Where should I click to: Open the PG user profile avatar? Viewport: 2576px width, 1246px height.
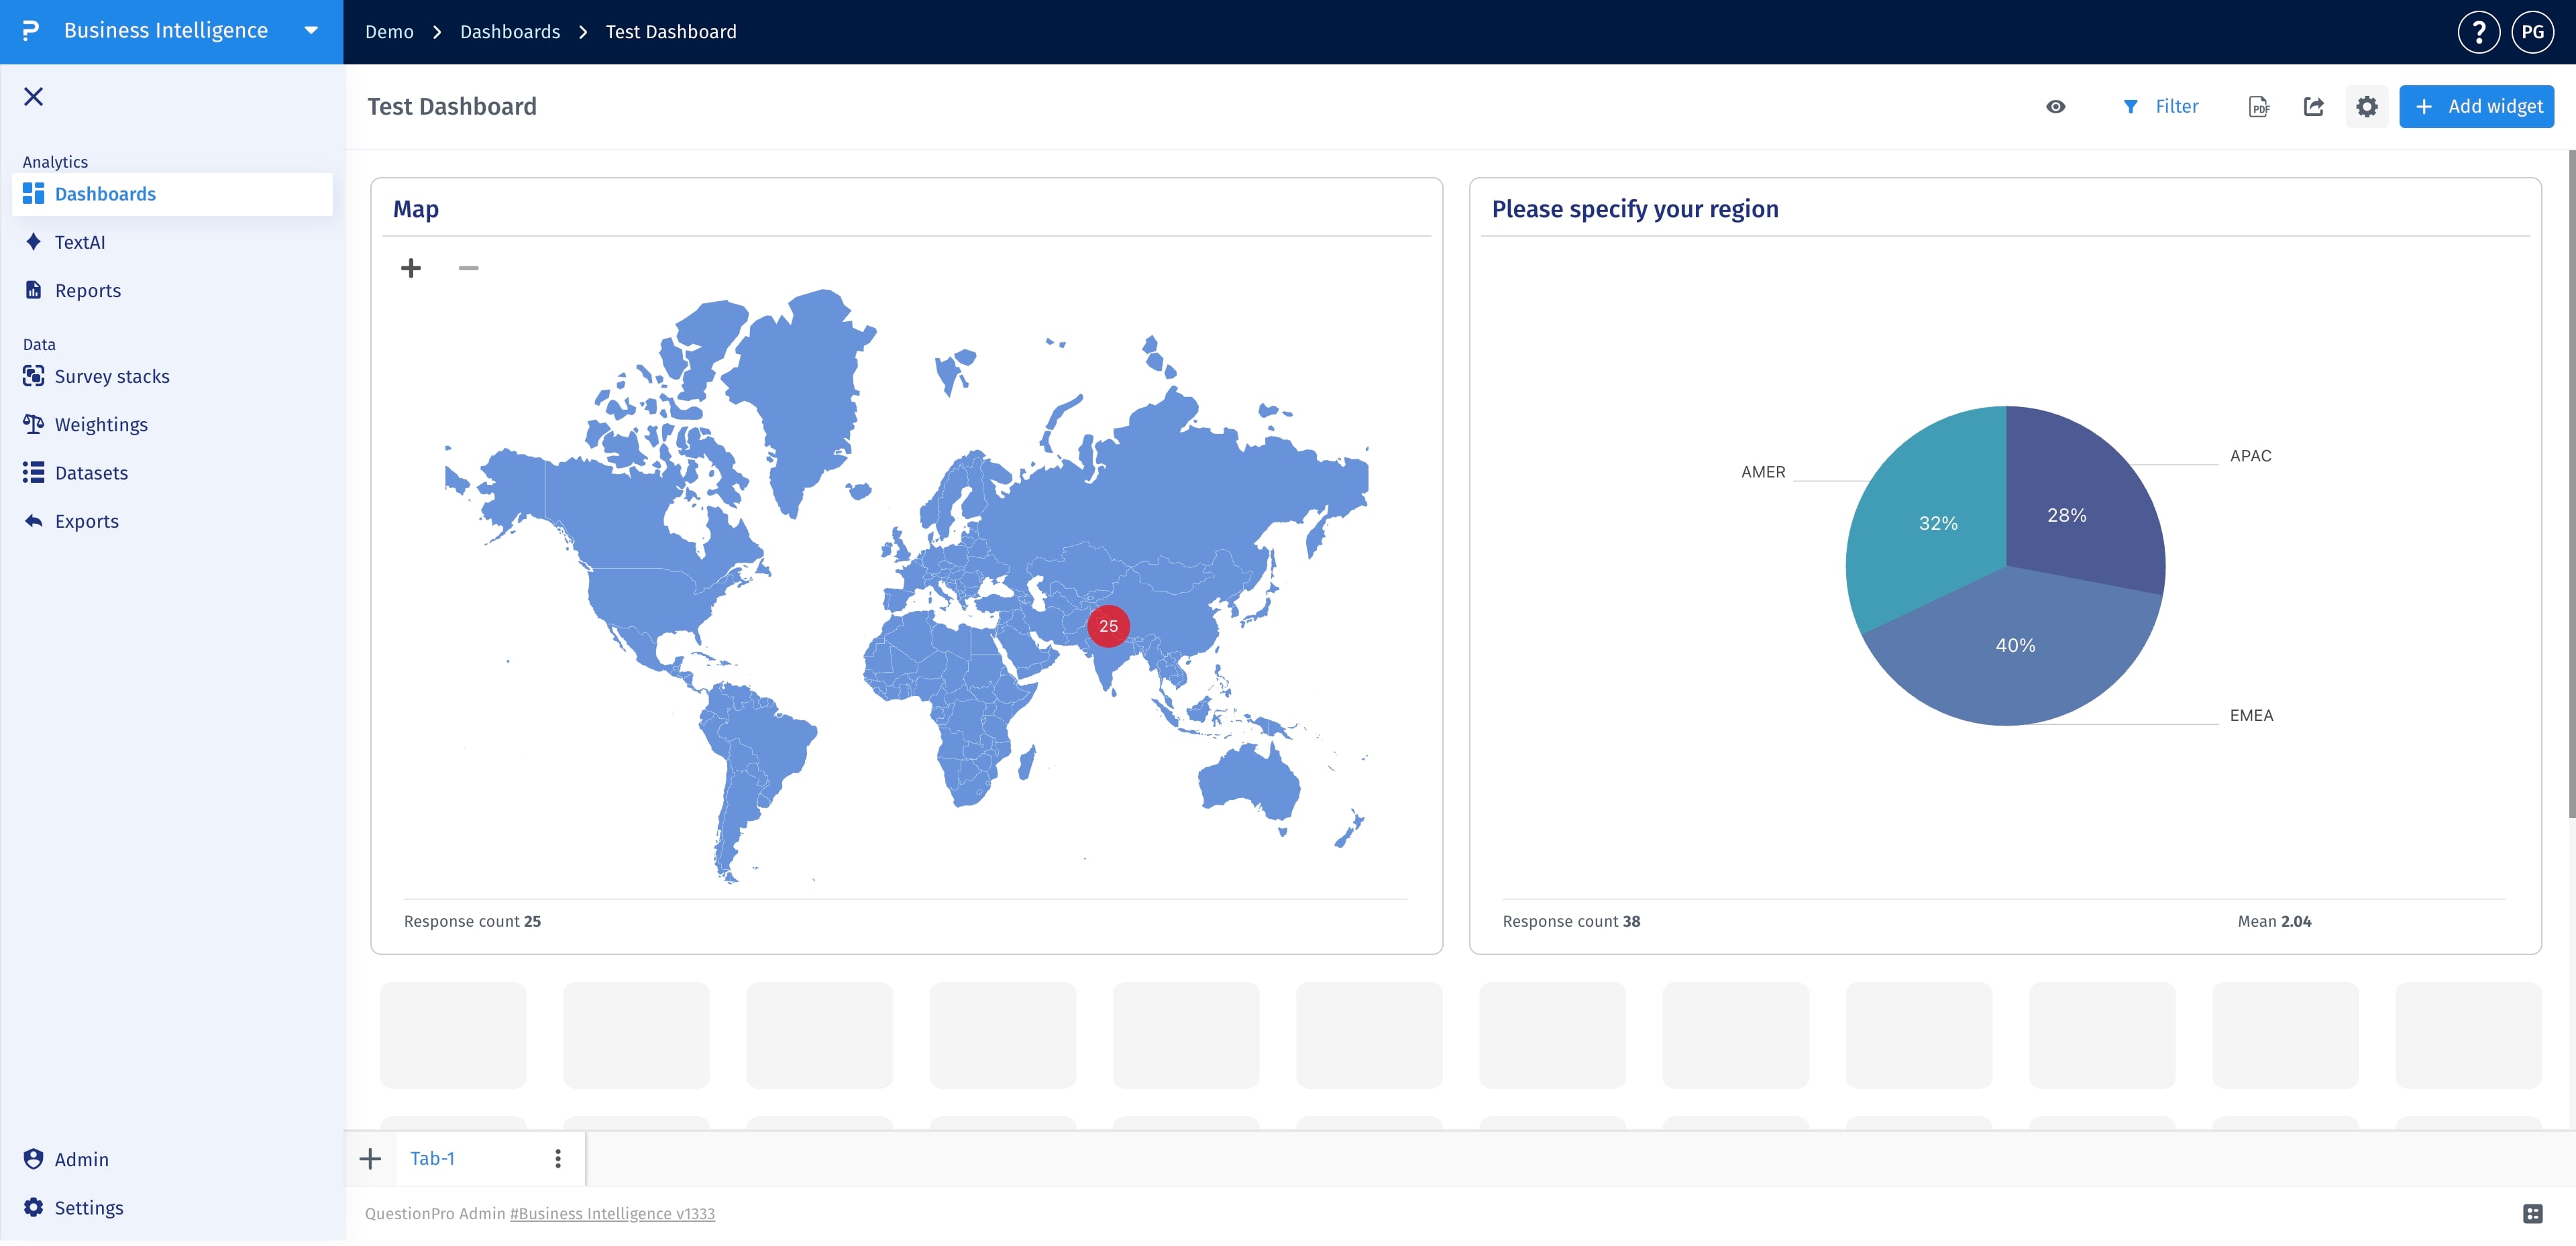pyautogui.click(x=2533, y=32)
